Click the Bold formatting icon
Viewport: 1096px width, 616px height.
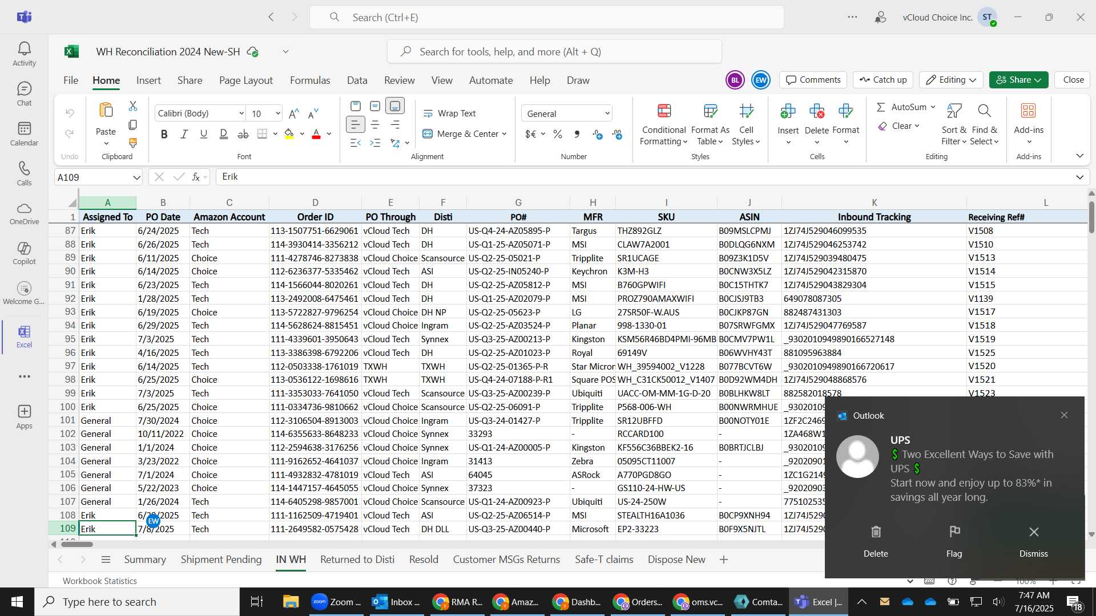coord(164,134)
